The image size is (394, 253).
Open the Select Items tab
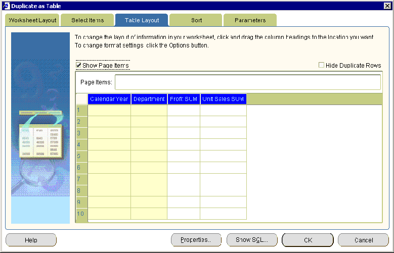87,20
